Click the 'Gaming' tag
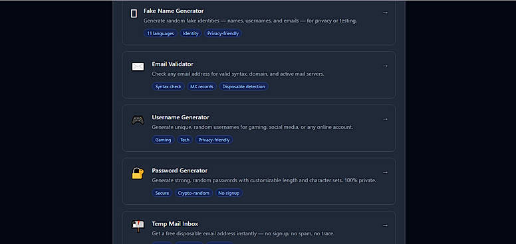This screenshot has width=516, height=244. click(x=163, y=140)
